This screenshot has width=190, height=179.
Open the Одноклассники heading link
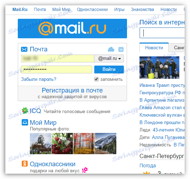(53, 164)
